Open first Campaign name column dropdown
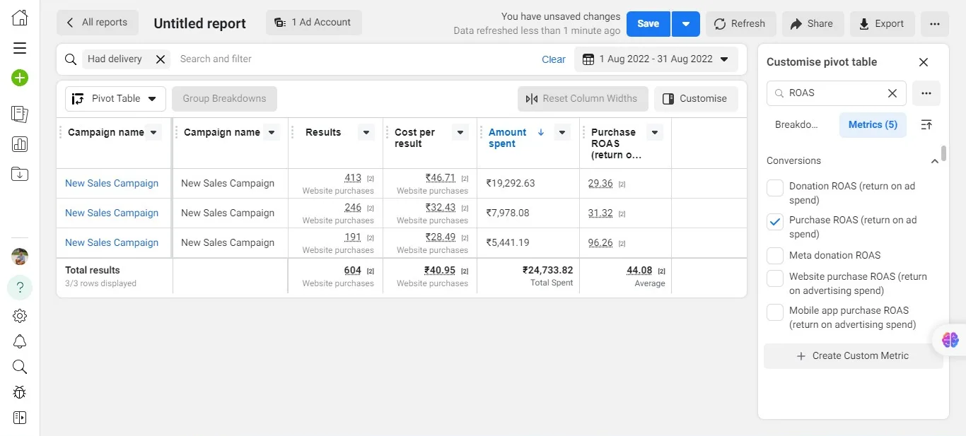966x436 pixels. [x=153, y=132]
